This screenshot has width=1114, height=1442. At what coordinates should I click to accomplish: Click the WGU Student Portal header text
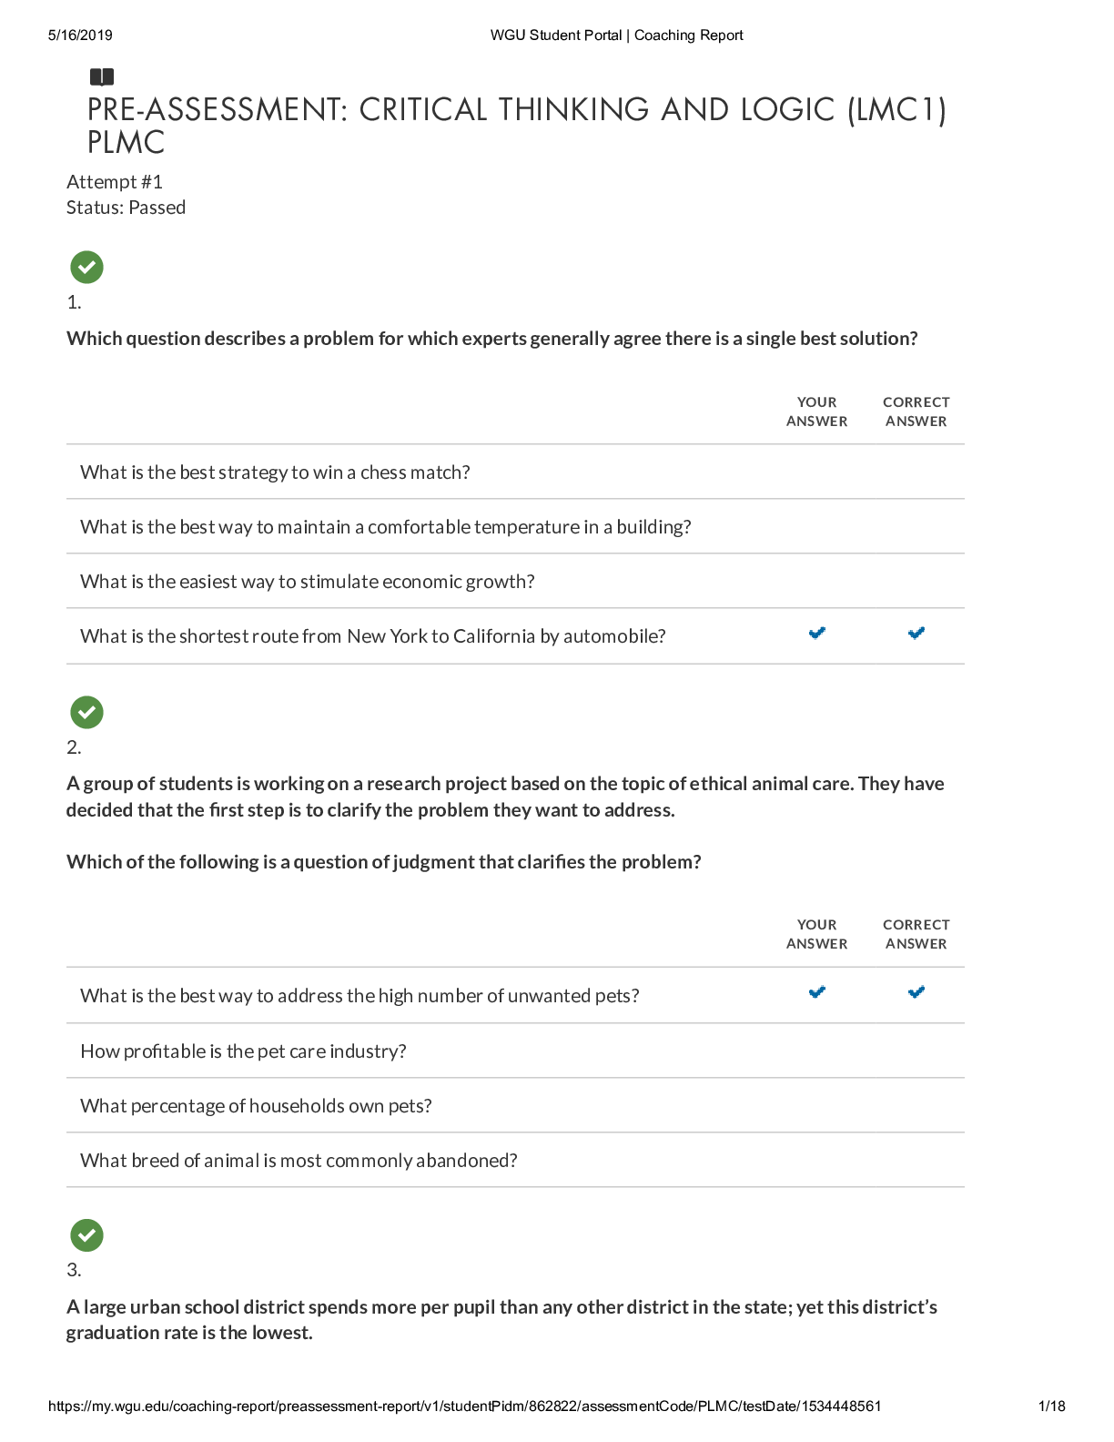point(616,36)
